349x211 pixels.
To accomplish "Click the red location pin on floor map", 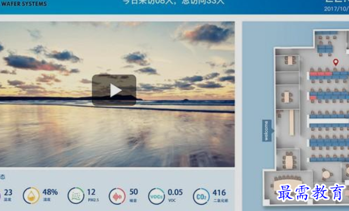I will [x=336, y=62].
